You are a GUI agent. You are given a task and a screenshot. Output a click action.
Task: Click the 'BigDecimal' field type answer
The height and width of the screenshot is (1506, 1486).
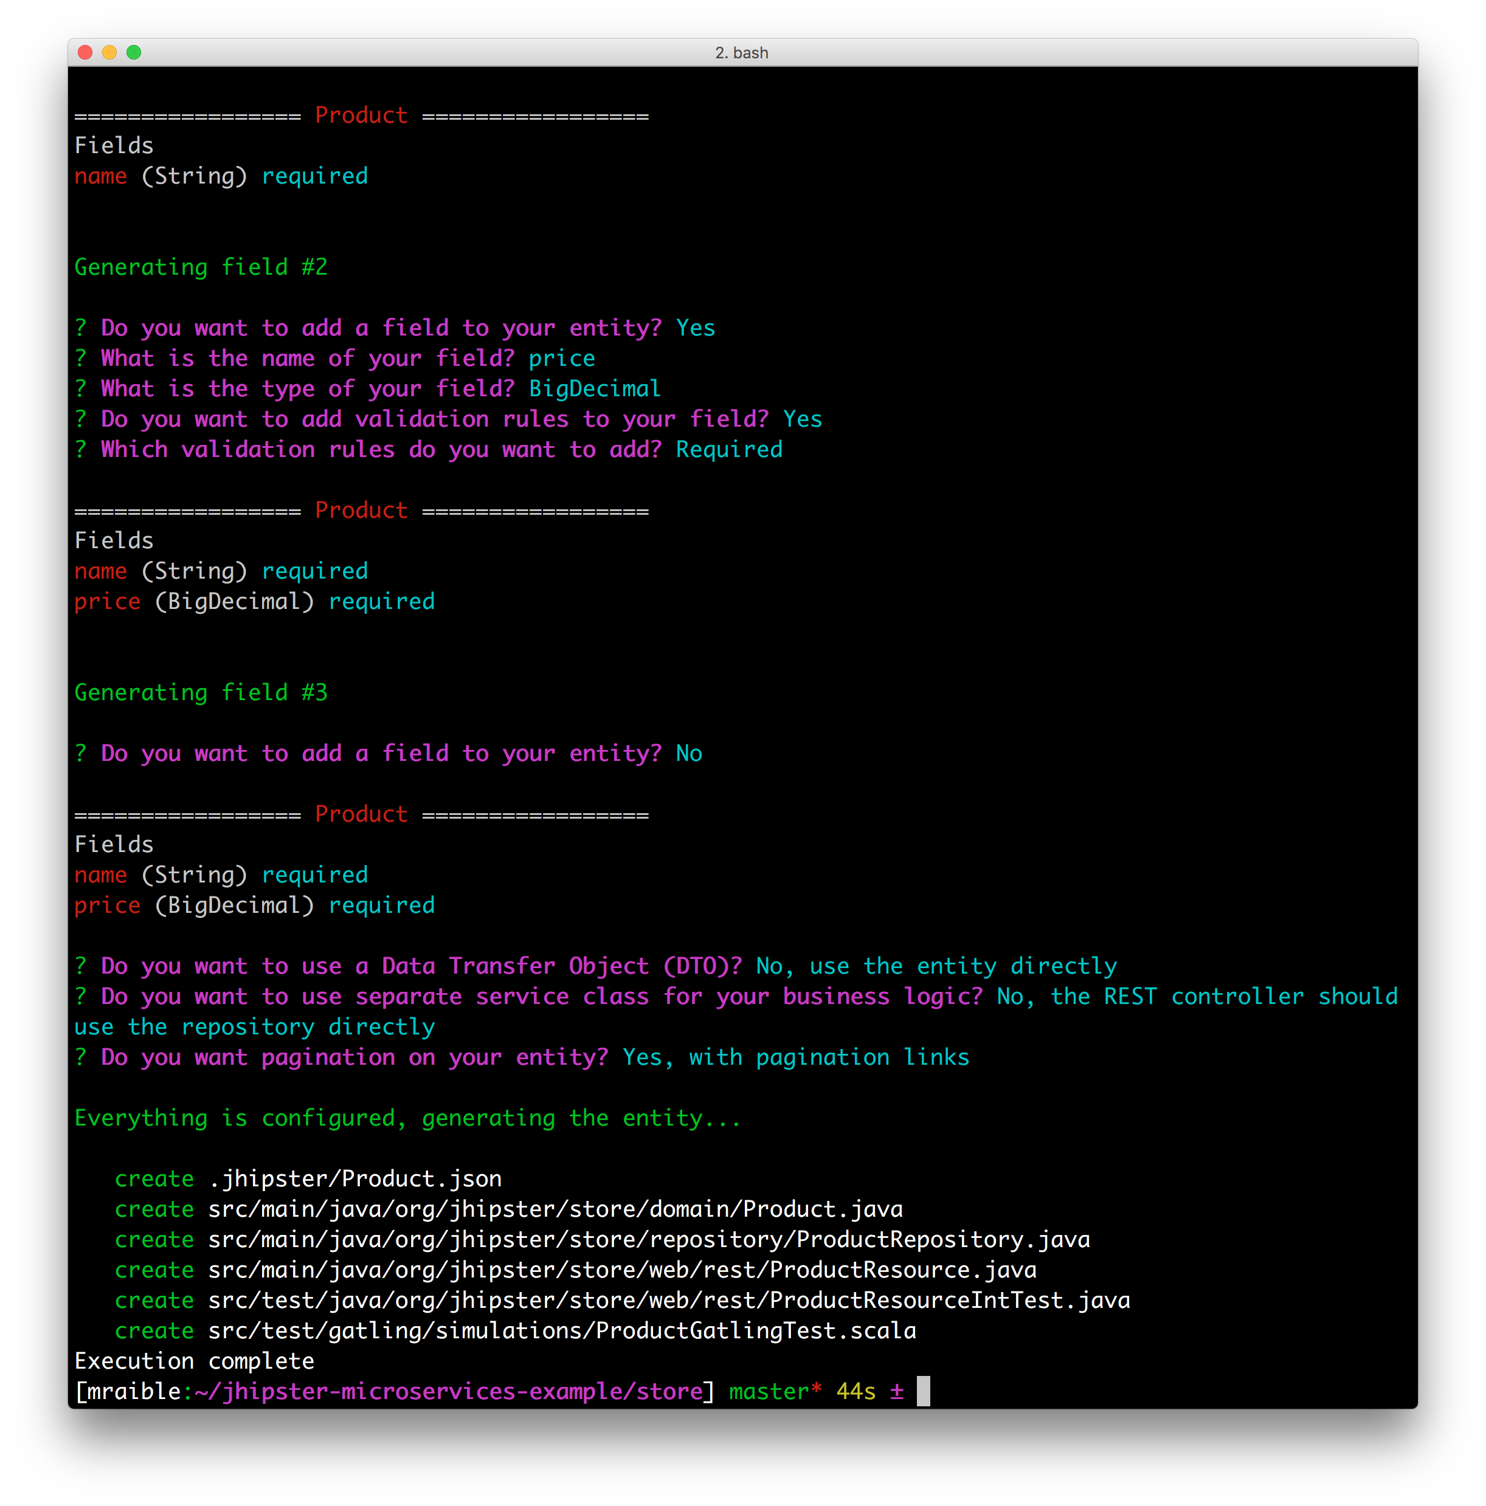pyautogui.click(x=595, y=389)
